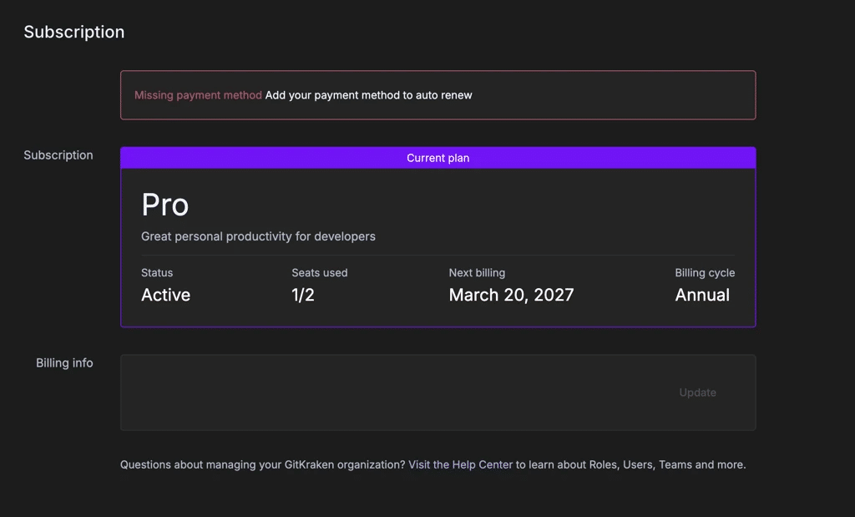Click the "Active" status value

[x=165, y=294]
